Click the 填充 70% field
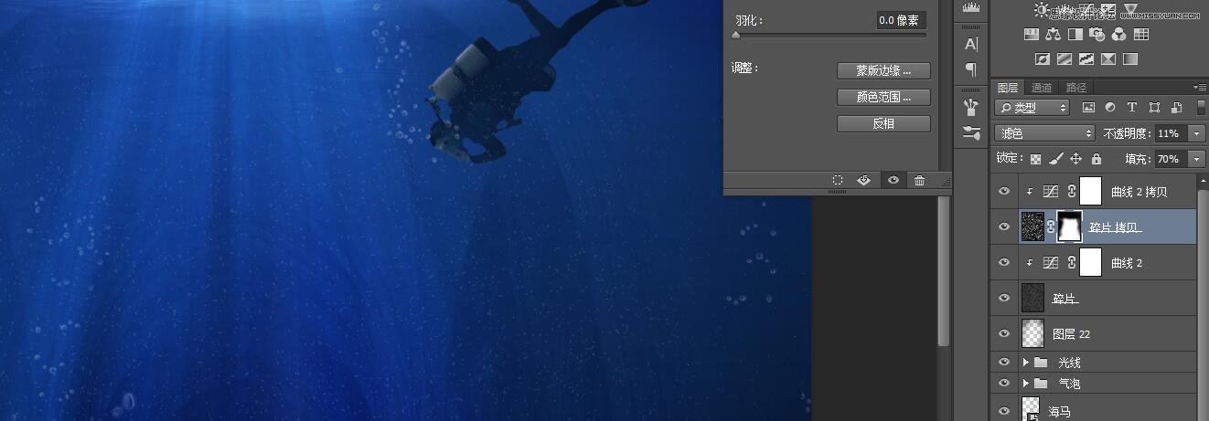1209x421 pixels. [1171, 159]
